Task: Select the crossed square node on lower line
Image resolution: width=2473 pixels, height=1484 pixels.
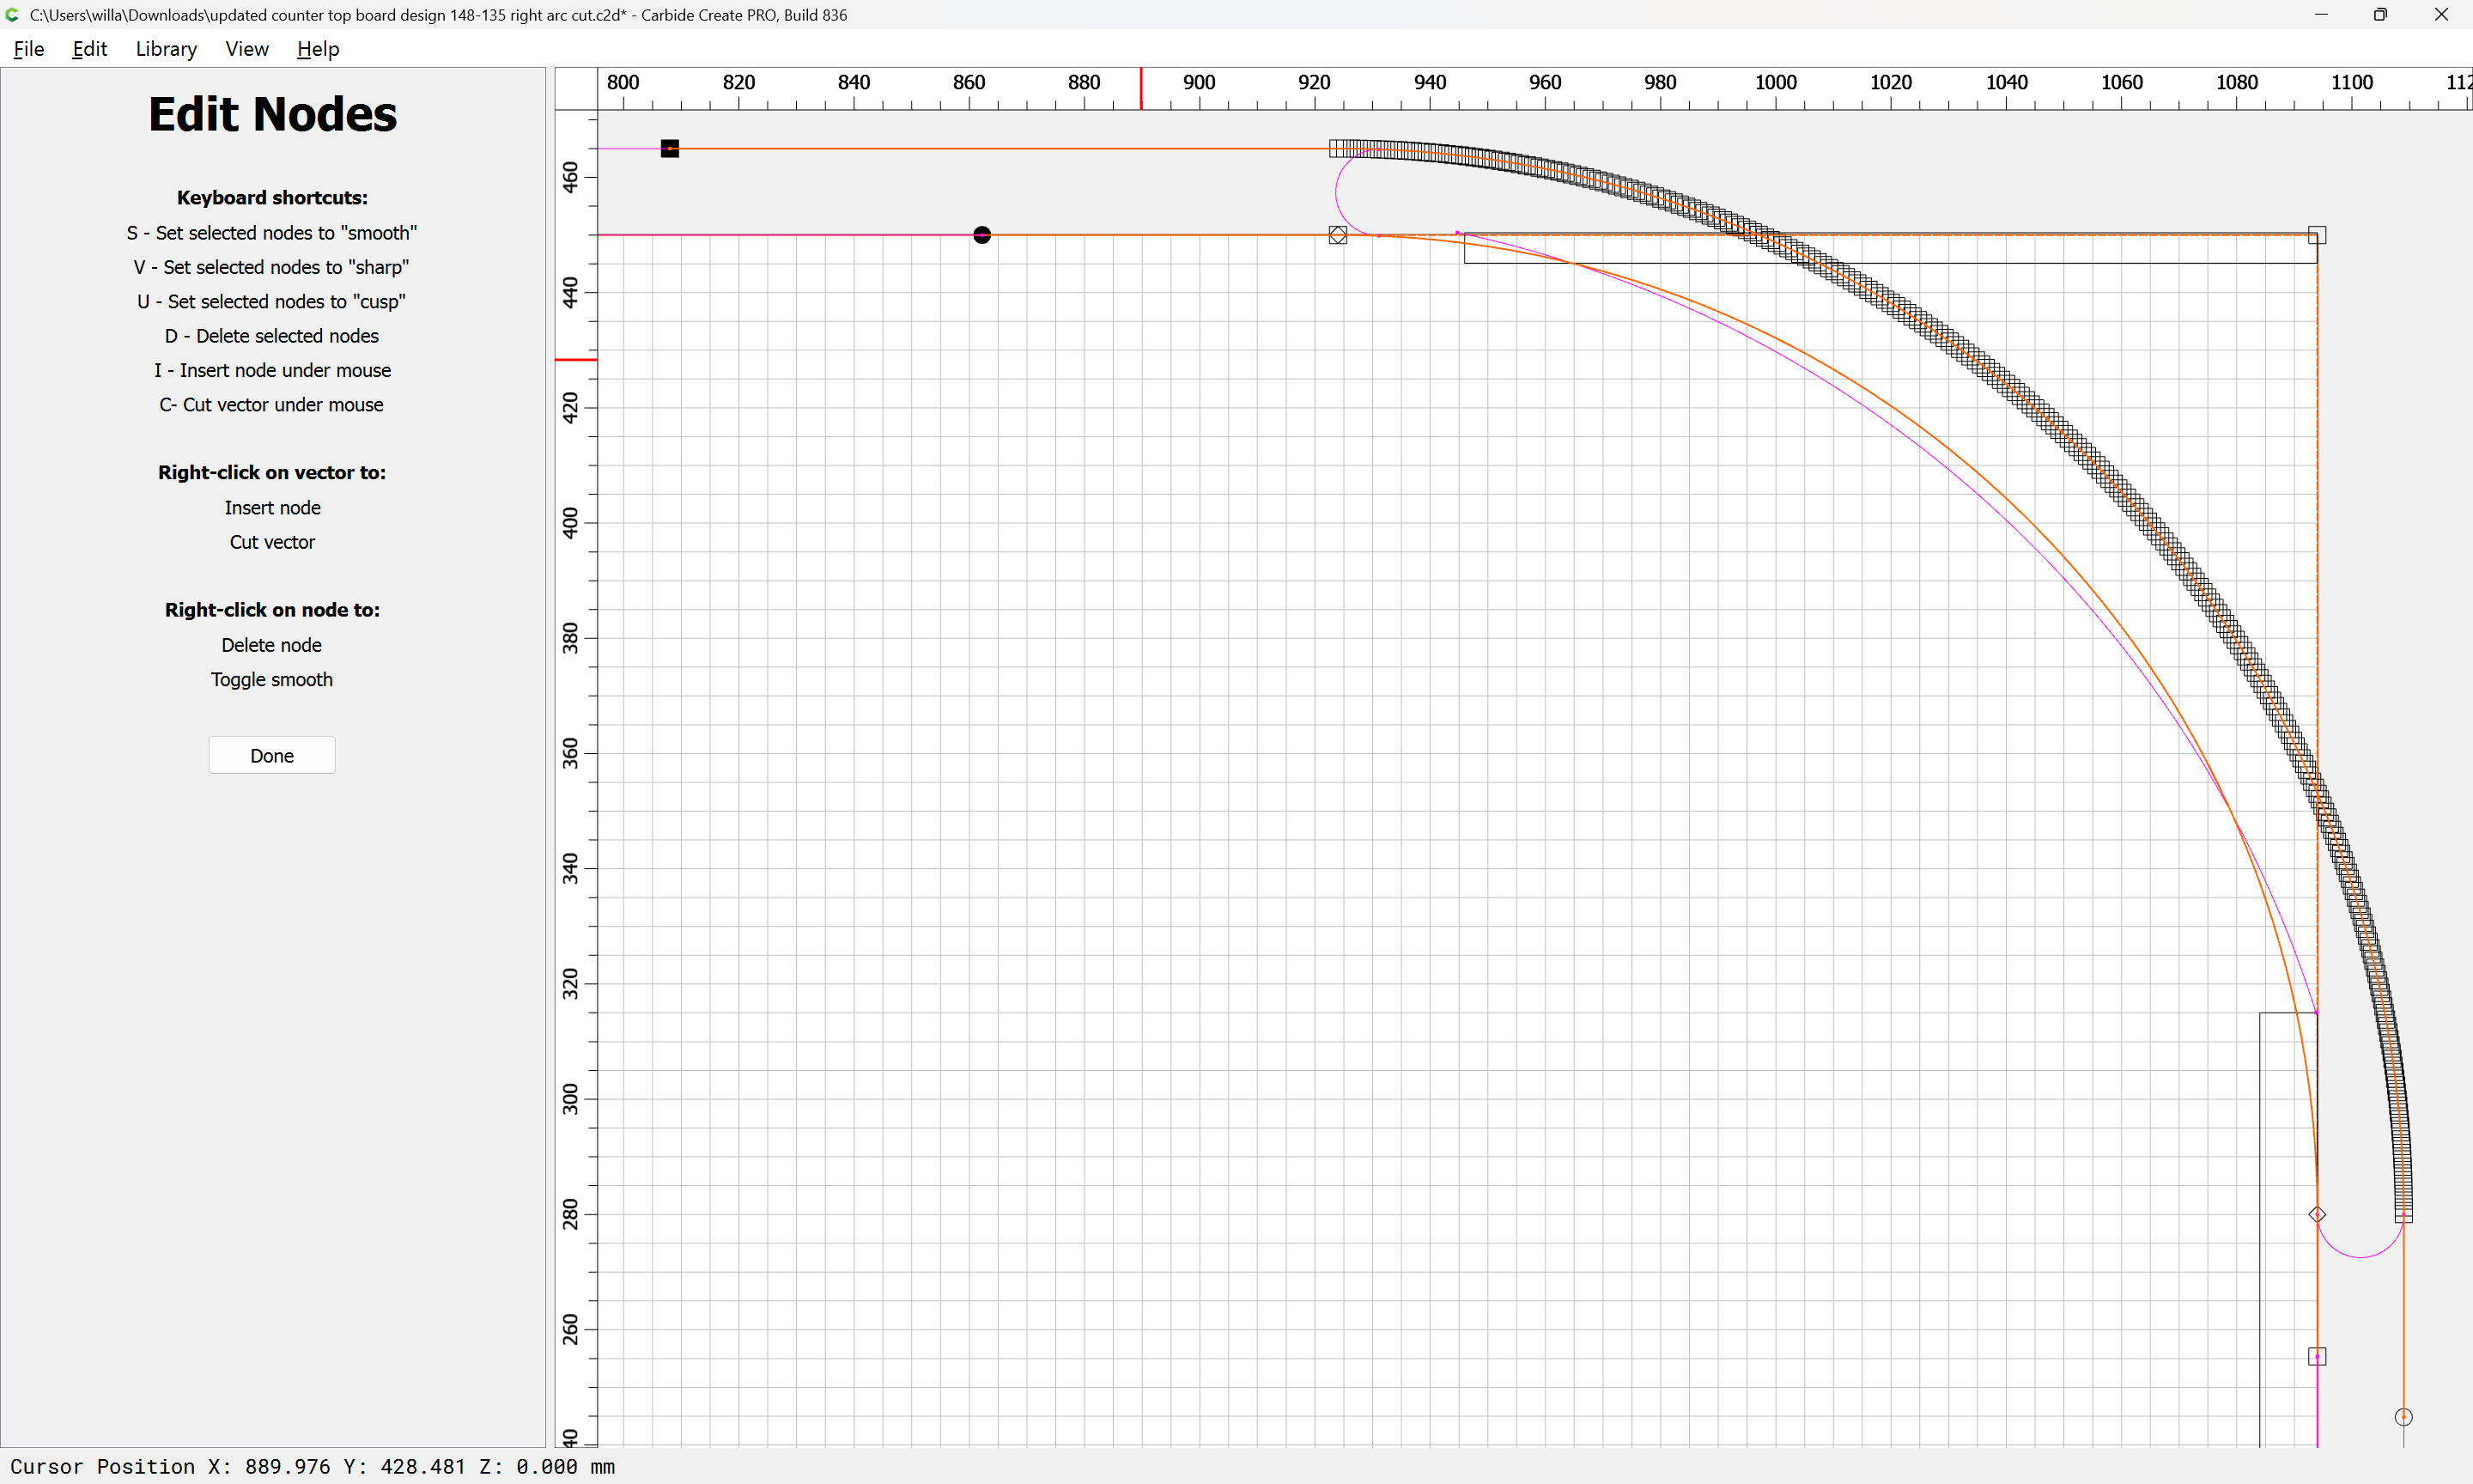Action: coord(1338,235)
